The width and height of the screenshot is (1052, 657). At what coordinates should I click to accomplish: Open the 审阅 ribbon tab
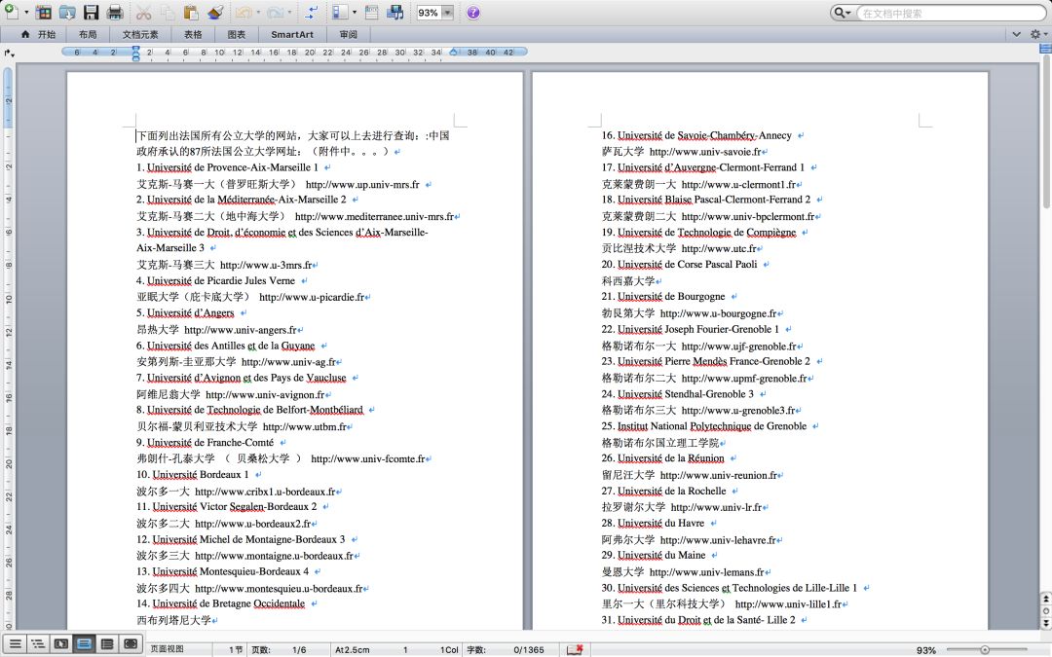tap(348, 34)
